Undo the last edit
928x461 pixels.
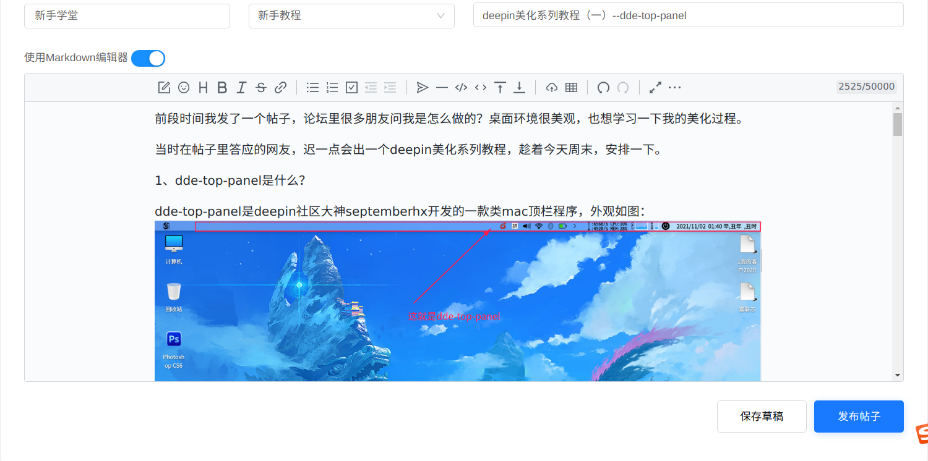tap(603, 88)
